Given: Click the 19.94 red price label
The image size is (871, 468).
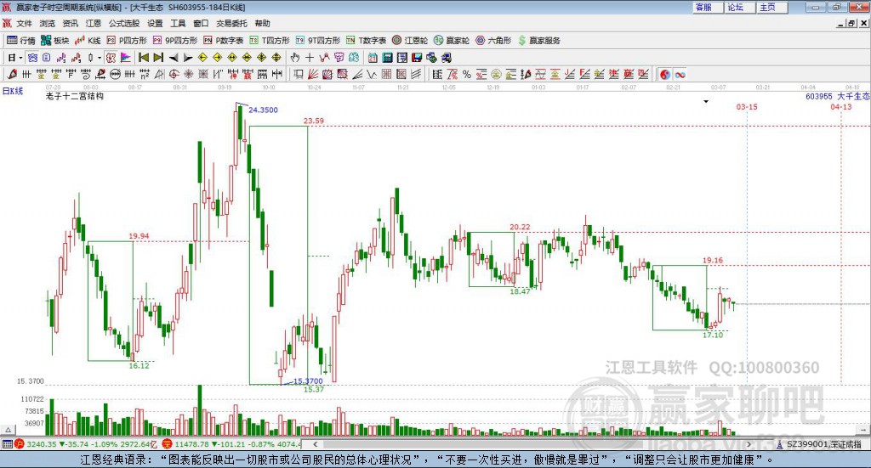Looking at the screenshot, I should pyautogui.click(x=139, y=236).
